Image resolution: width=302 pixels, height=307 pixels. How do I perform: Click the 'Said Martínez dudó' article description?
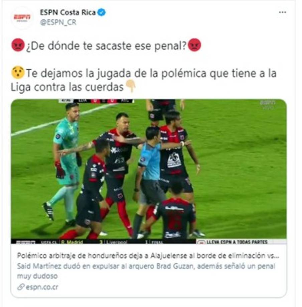(146, 271)
